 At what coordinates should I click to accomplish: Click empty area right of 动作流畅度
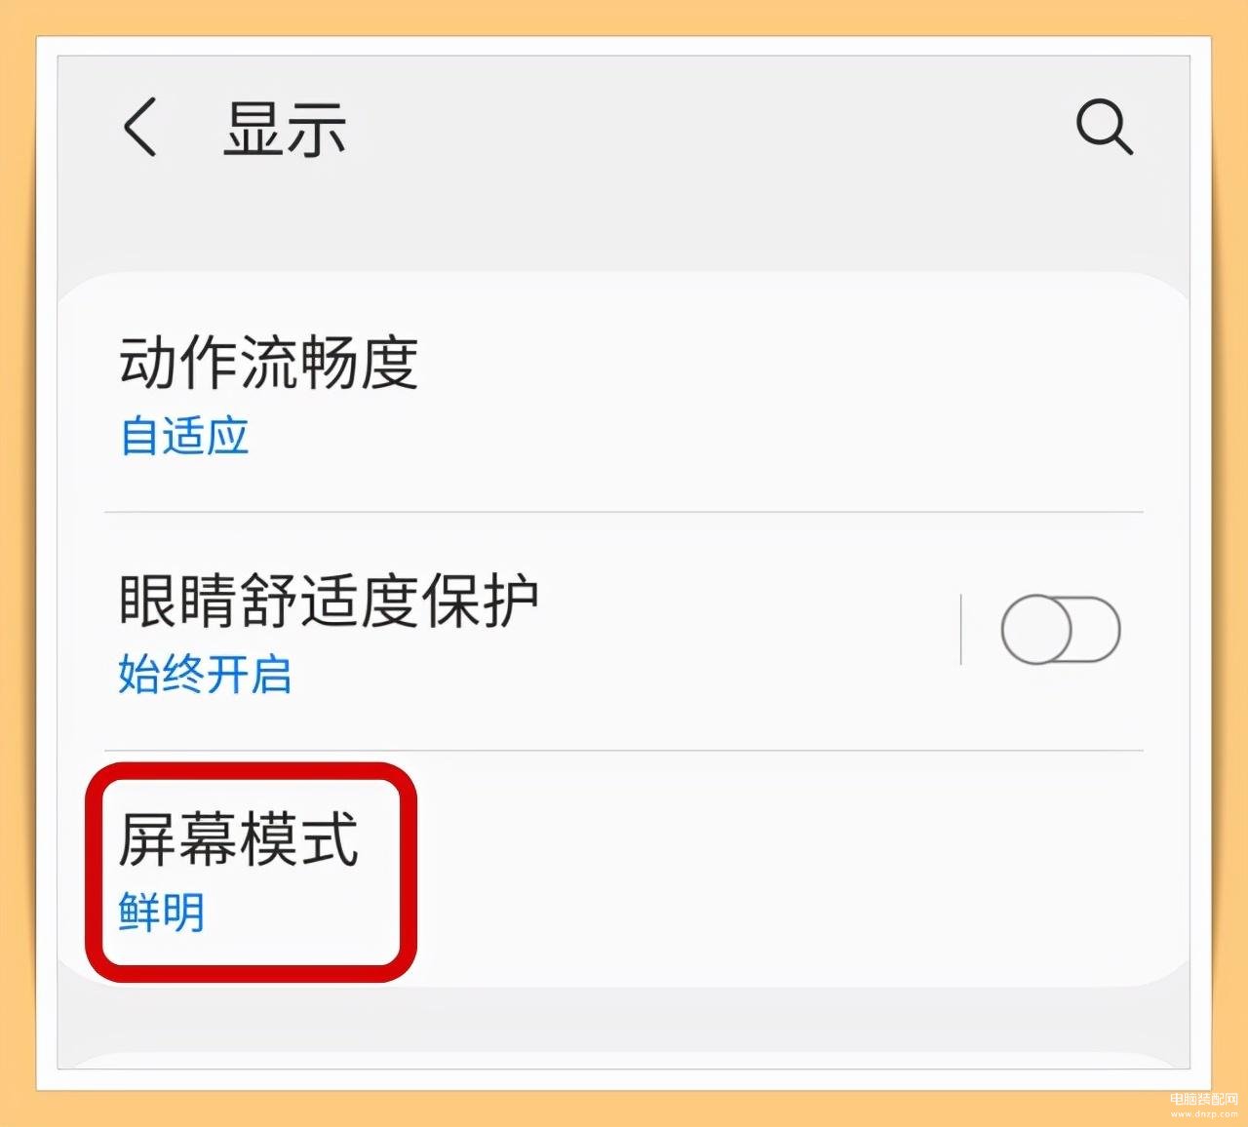tap(799, 393)
